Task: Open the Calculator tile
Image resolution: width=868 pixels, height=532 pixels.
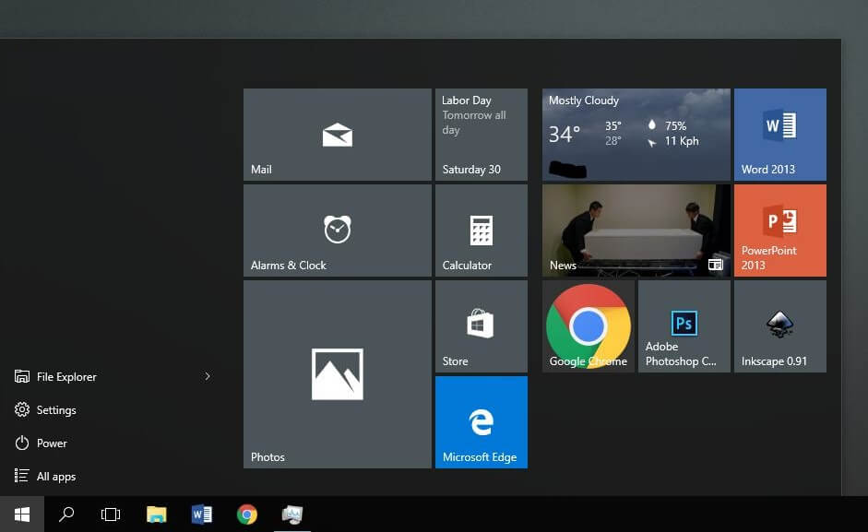Action: pyautogui.click(x=482, y=231)
